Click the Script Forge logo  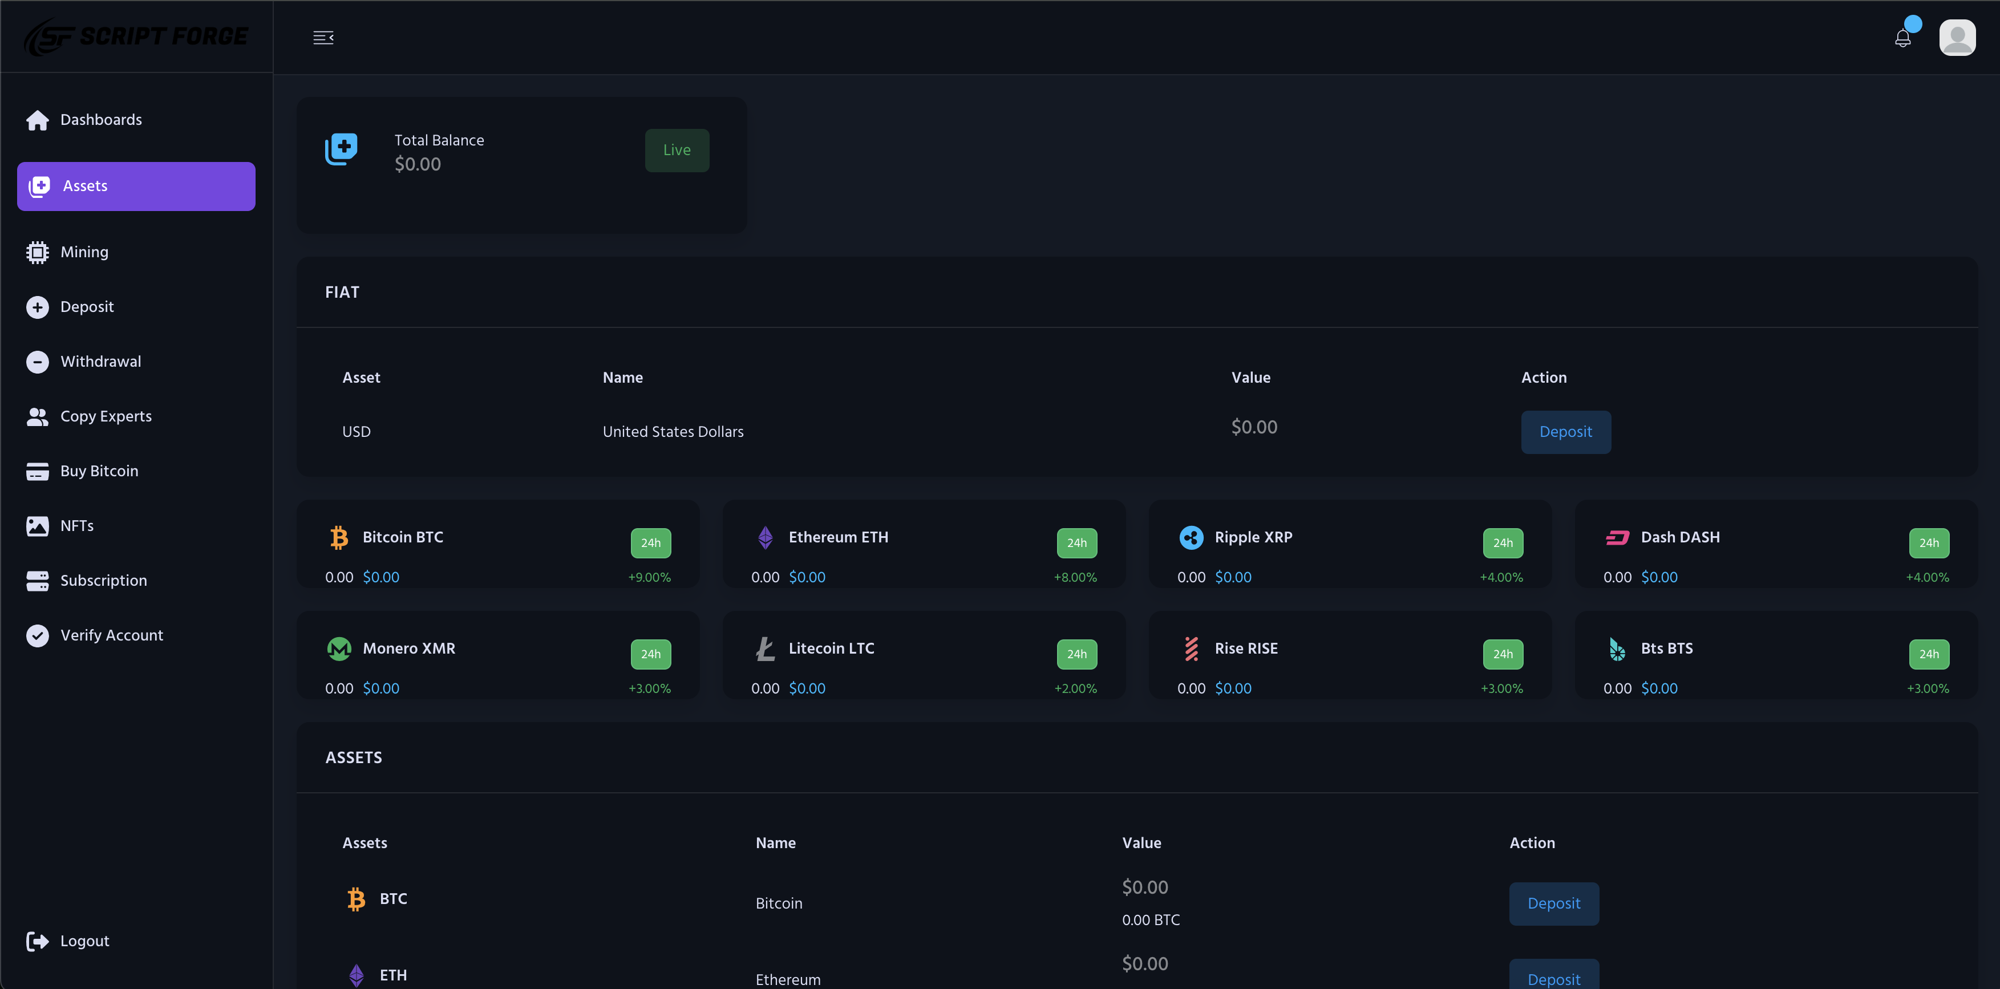pos(136,37)
